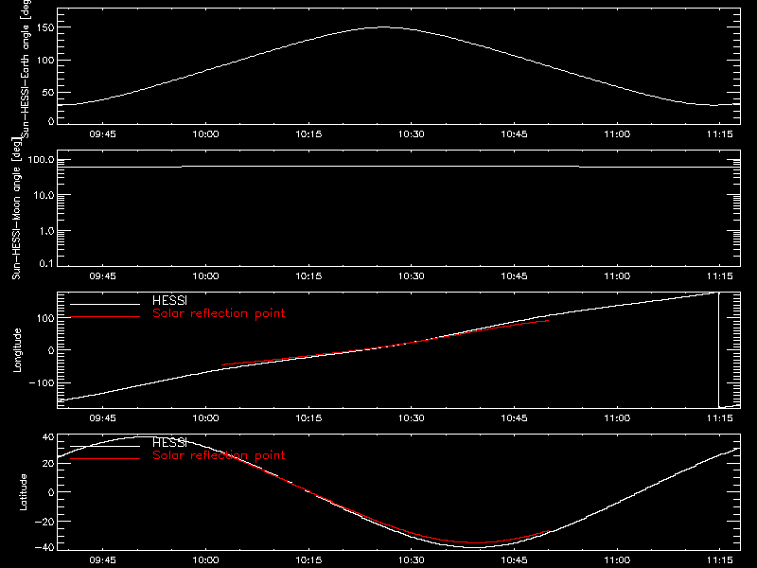
Task: Select 10:30 label under Earth angle plot
Action: (412, 134)
